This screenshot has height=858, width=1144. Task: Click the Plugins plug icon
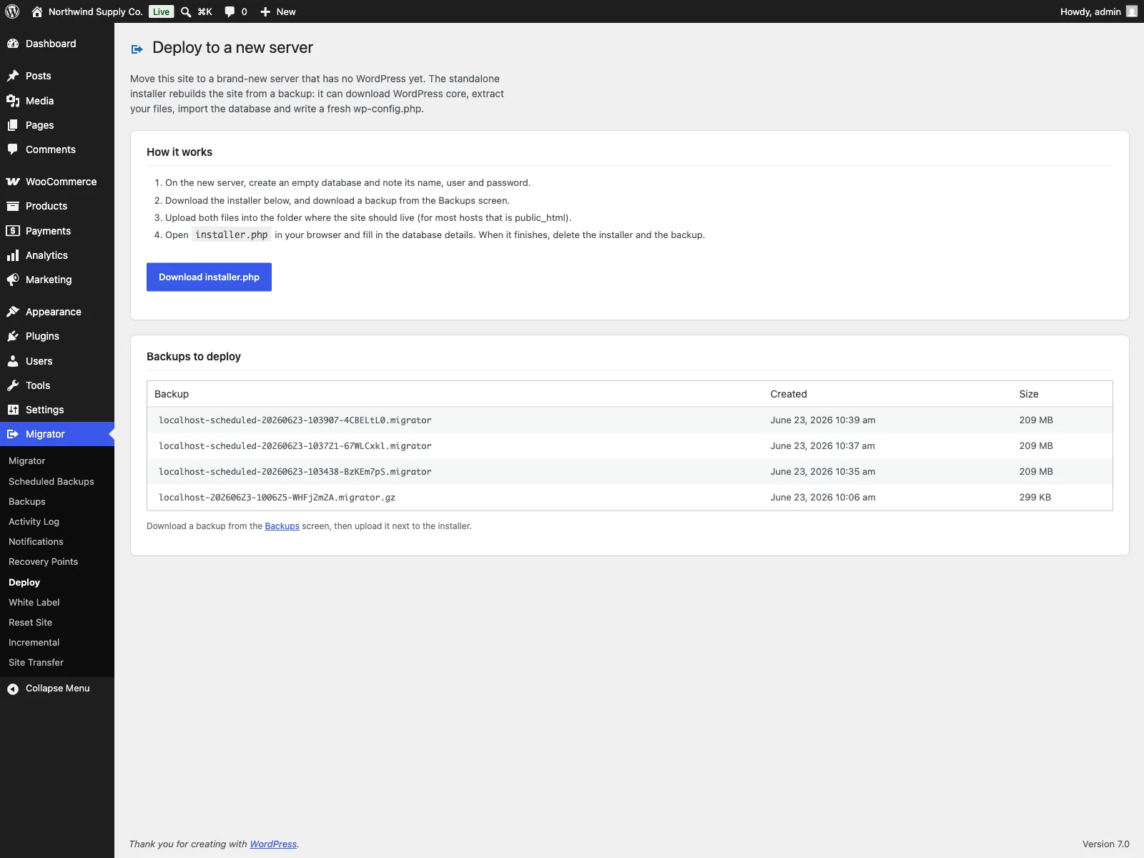click(x=13, y=336)
